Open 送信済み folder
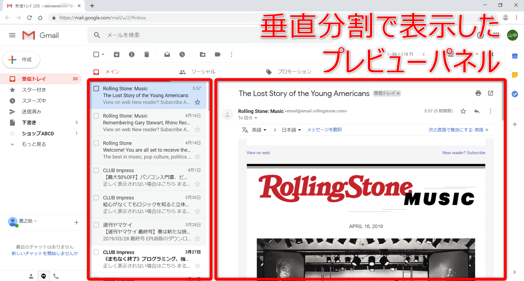This screenshot has height=281, width=524. [41, 112]
